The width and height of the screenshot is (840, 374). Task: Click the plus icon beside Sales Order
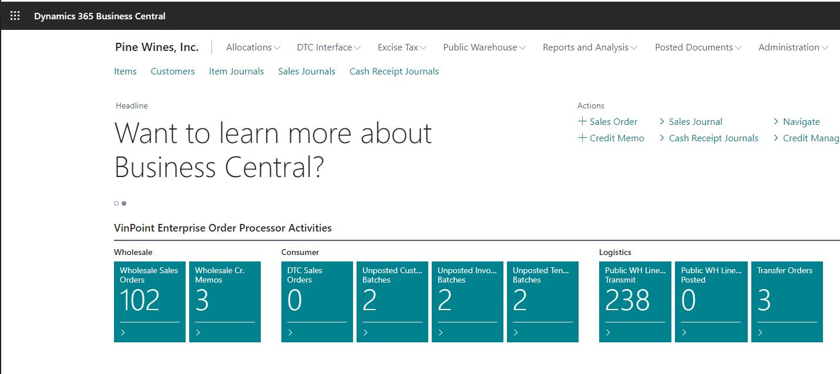pos(582,121)
